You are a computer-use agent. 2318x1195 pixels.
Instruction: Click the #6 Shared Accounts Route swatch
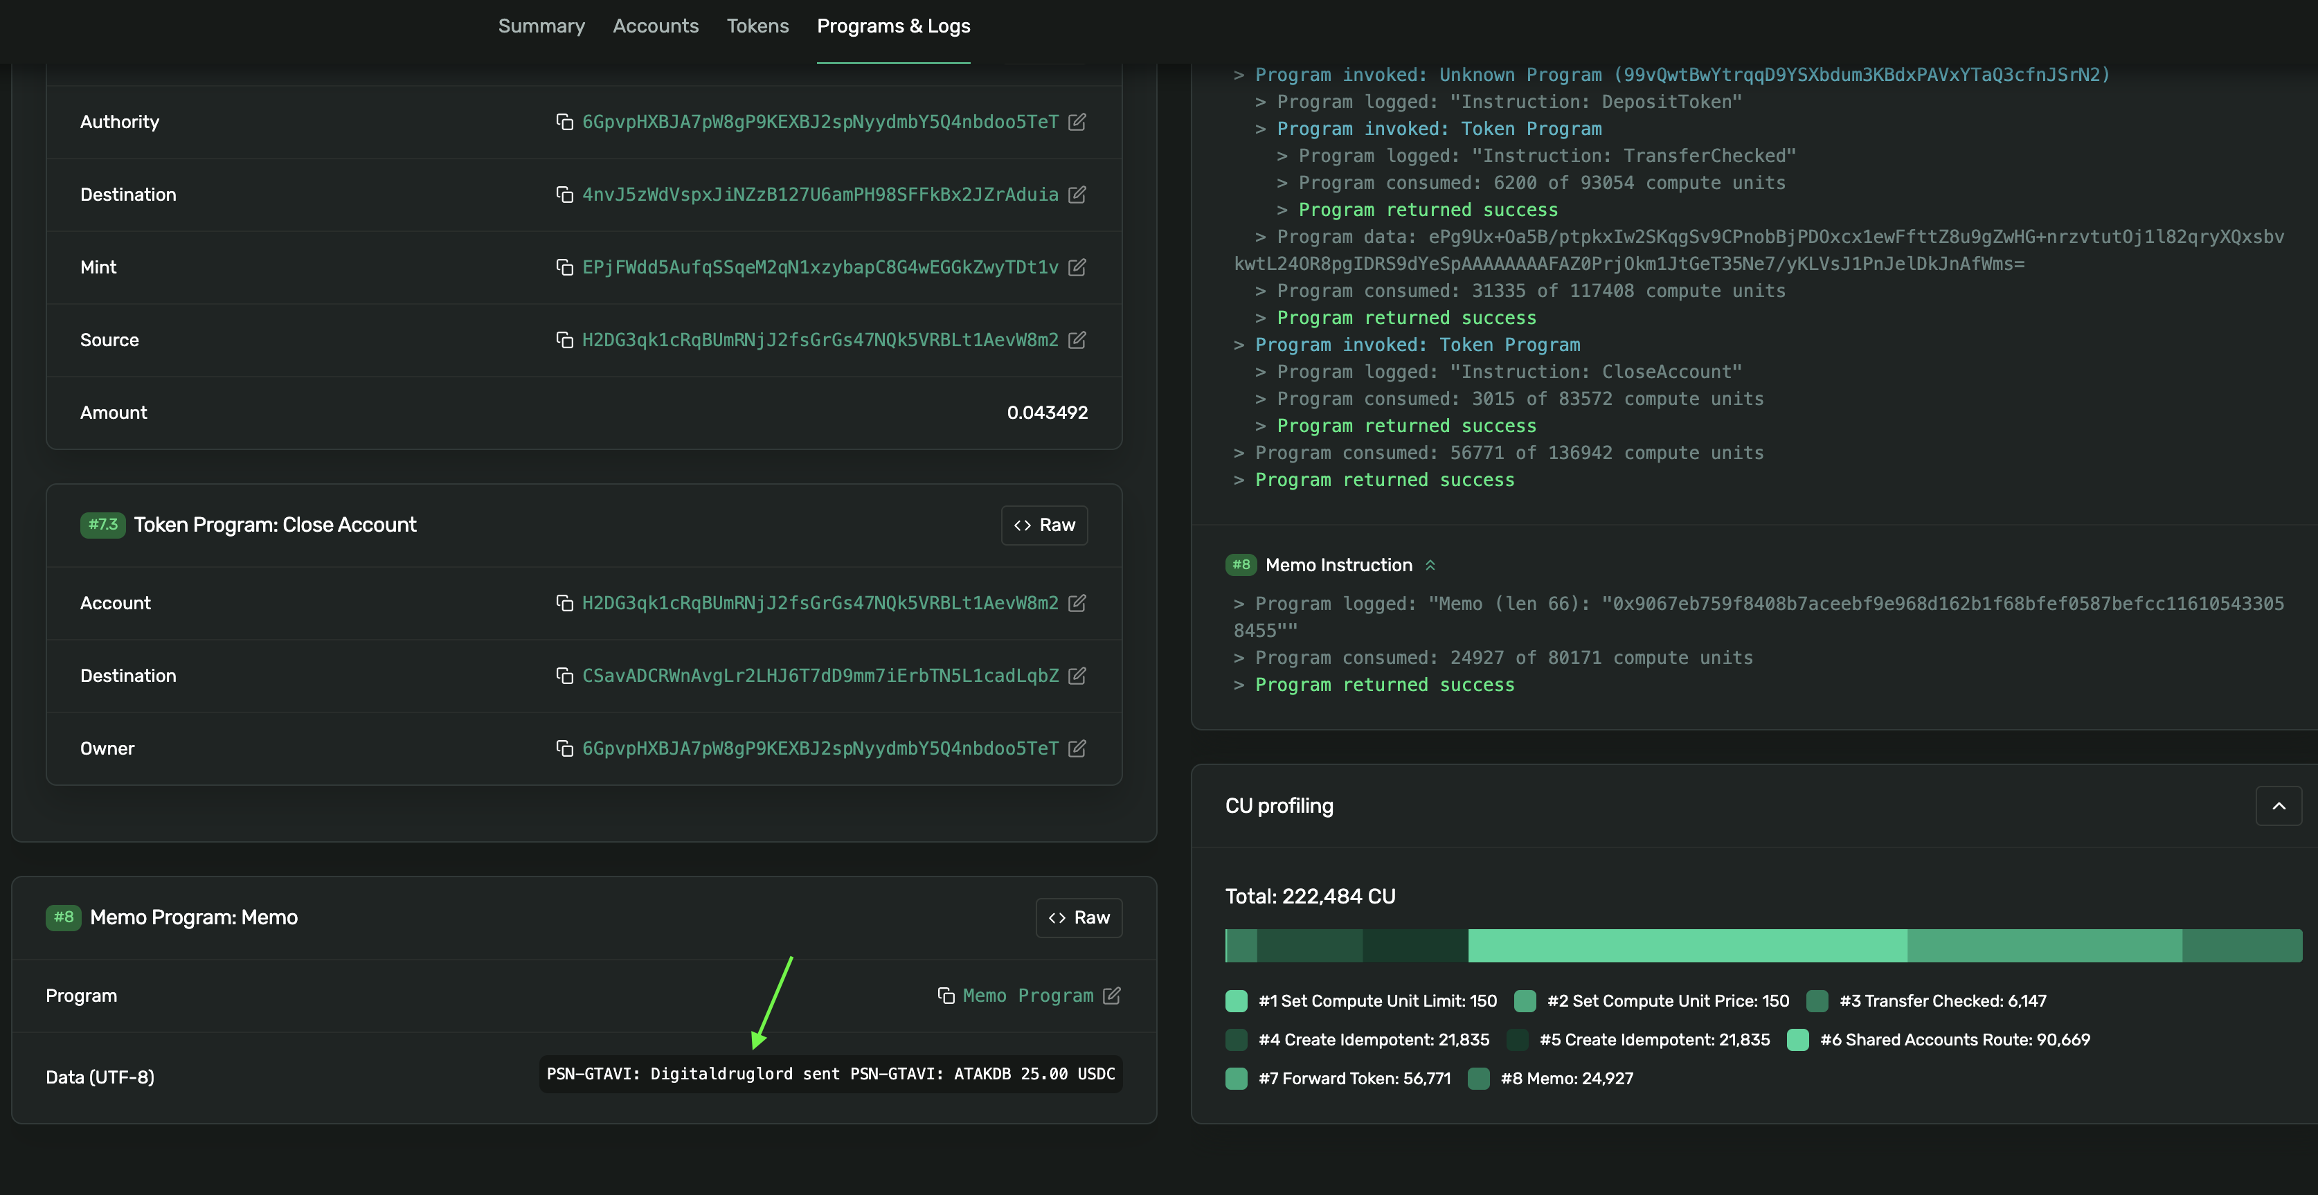pos(1798,1039)
